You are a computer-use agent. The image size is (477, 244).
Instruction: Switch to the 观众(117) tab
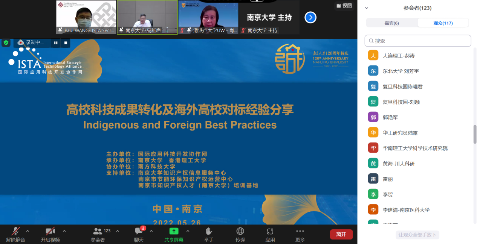(443, 23)
